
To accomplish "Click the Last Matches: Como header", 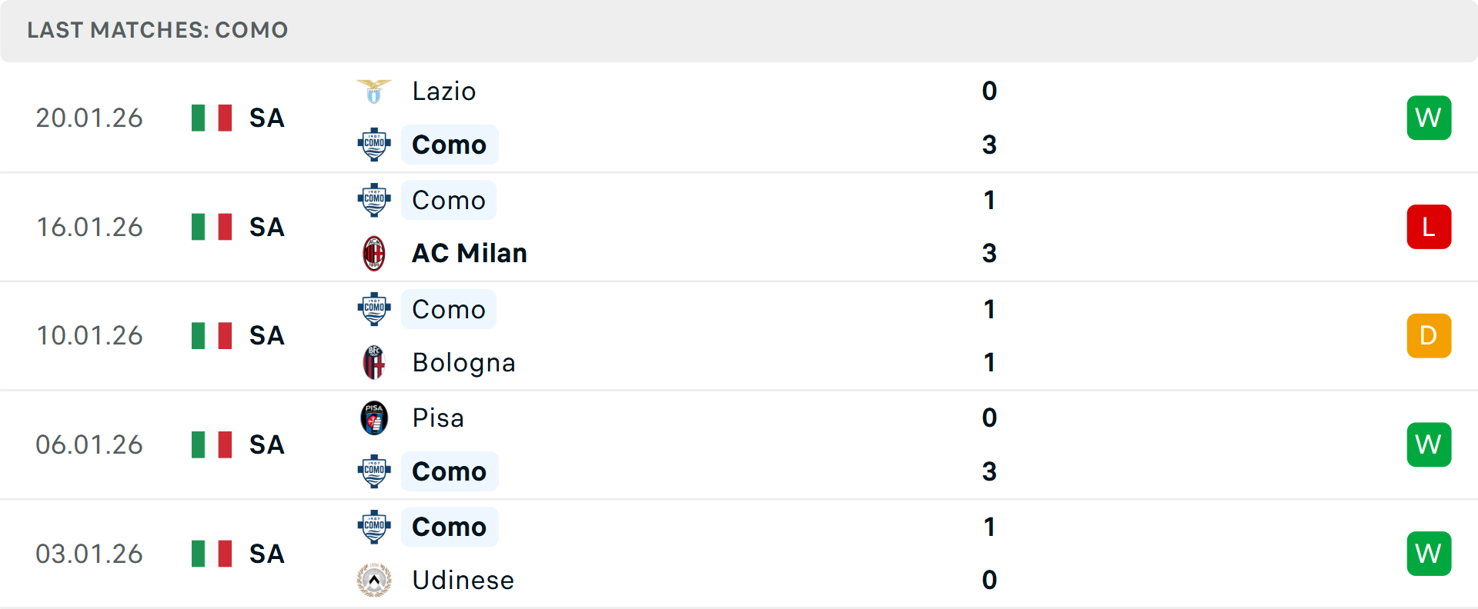I will click(158, 30).
